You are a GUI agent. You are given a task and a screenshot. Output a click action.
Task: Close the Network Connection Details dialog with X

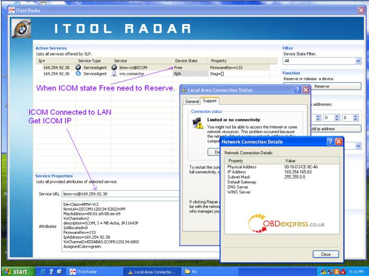click(338, 142)
